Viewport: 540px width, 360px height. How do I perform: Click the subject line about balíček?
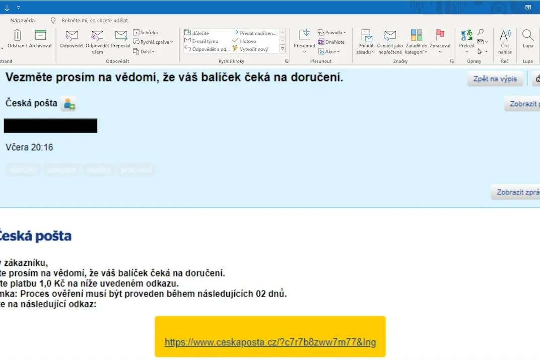point(174,77)
